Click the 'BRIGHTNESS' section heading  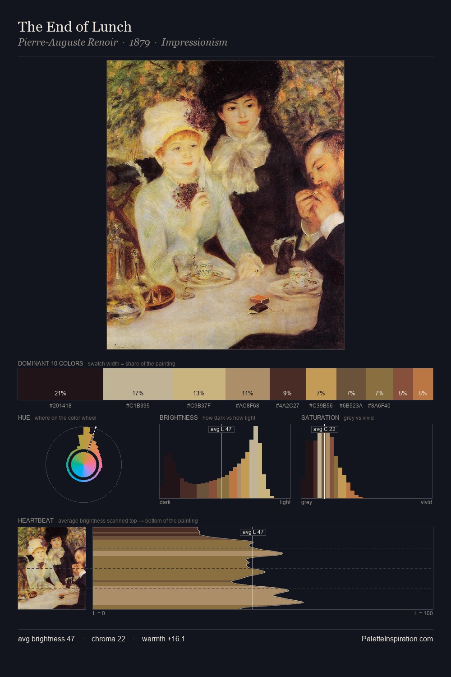[179, 417]
